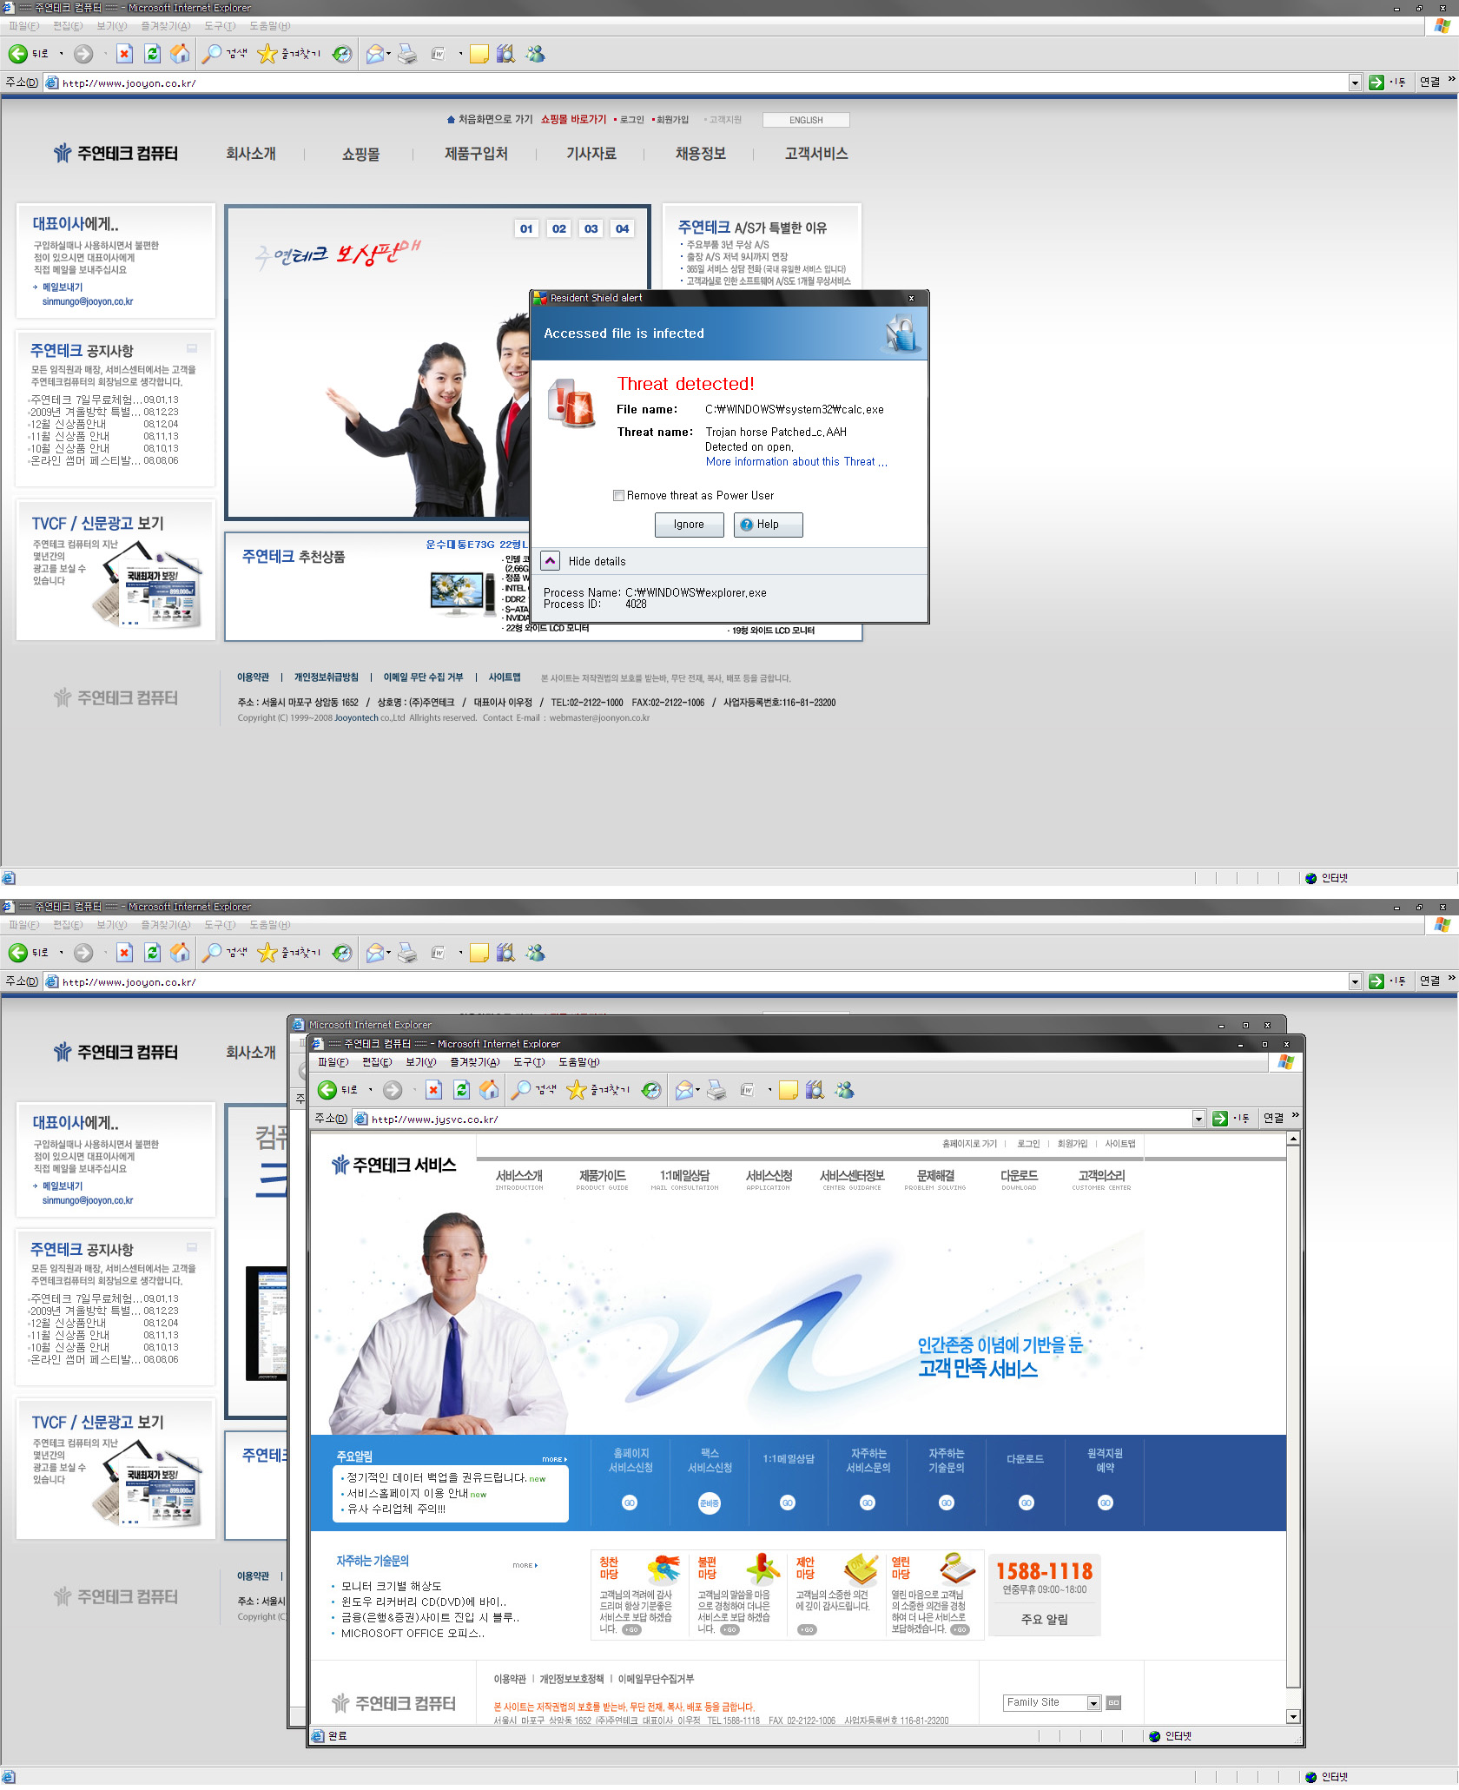Image resolution: width=1459 pixels, height=1790 pixels.
Task: Open 편집(E) menu in jysvc.co.kr popup
Action: pyautogui.click(x=377, y=1062)
